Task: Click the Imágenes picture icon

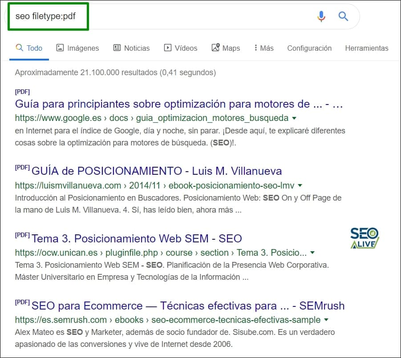Action: (x=60, y=48)
